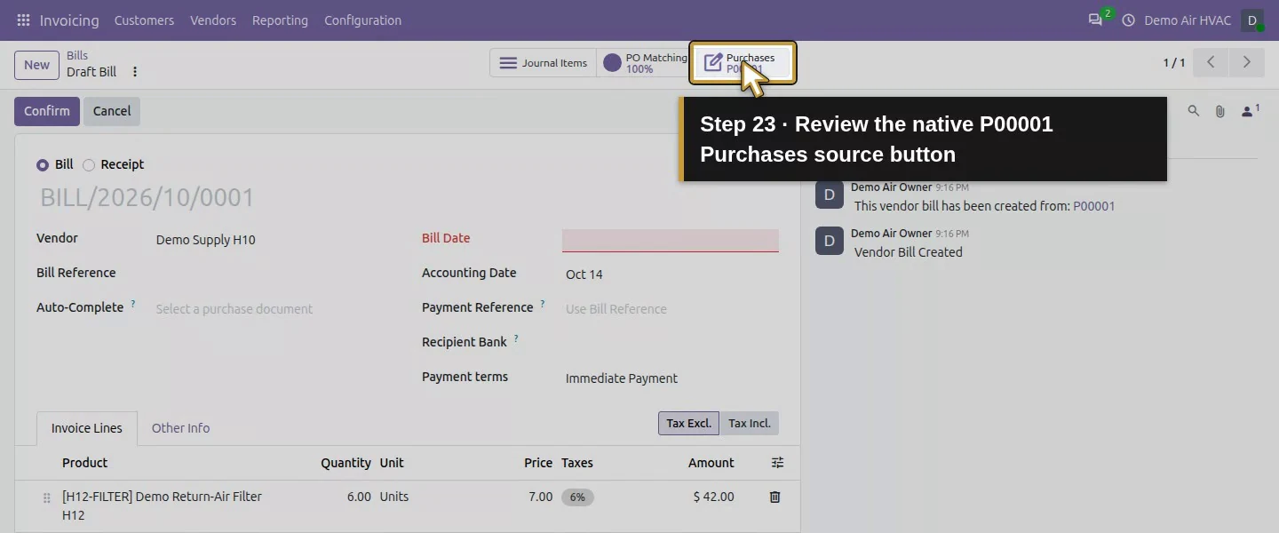Click the New button
This screenshot has width=1279, height=533.
(x=36, y=64)
